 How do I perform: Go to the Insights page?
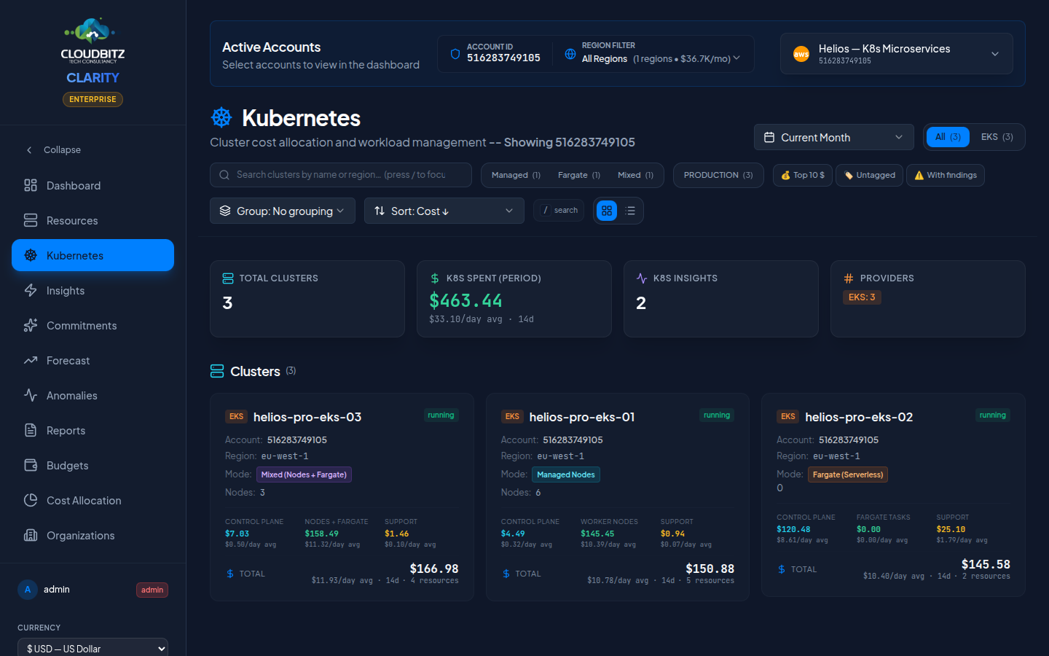click(x=93, y=290)
